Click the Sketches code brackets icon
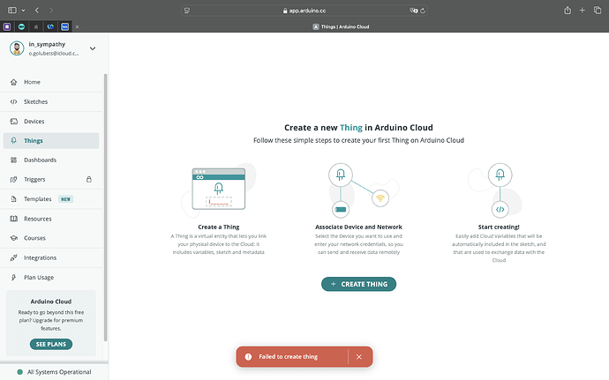This screenshot has height=380, width=609. coord(13,101)
